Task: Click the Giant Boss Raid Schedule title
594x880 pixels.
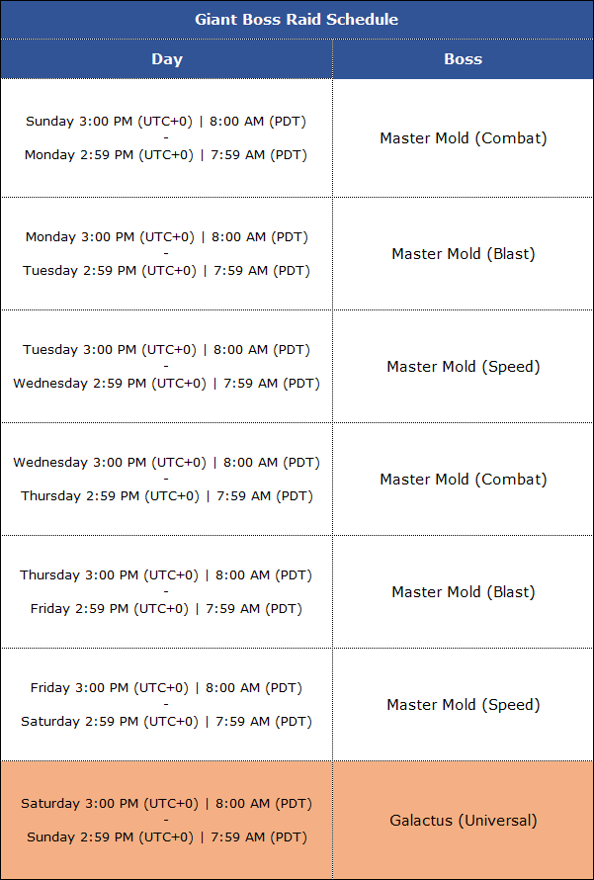Action: (x=297, y=19)
